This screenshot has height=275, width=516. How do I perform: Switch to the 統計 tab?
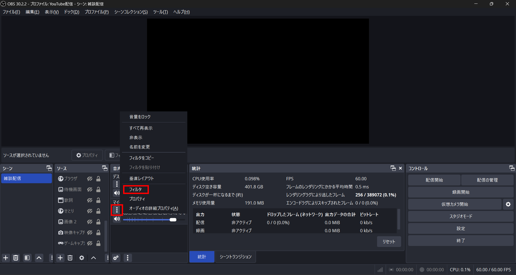(202, 257)
